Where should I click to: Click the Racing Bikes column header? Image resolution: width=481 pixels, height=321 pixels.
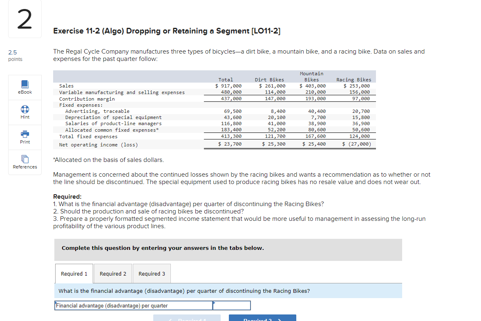(x=353, y=80)
